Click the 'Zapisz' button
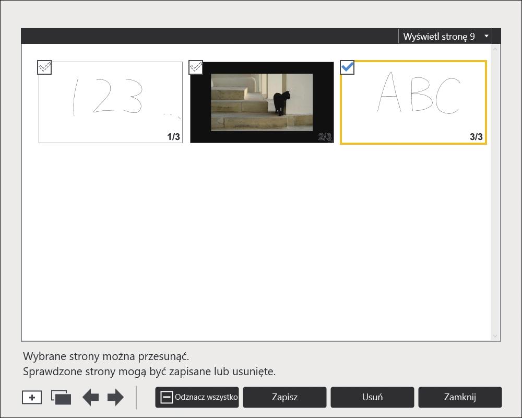The image size is (522, 418). [x=284, y=397]
